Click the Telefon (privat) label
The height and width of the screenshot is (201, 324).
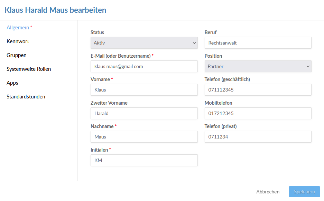tap(221, 126)
